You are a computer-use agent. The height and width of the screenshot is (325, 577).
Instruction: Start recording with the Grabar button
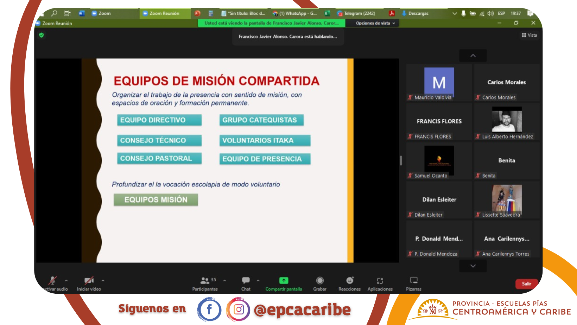(319, 281)
